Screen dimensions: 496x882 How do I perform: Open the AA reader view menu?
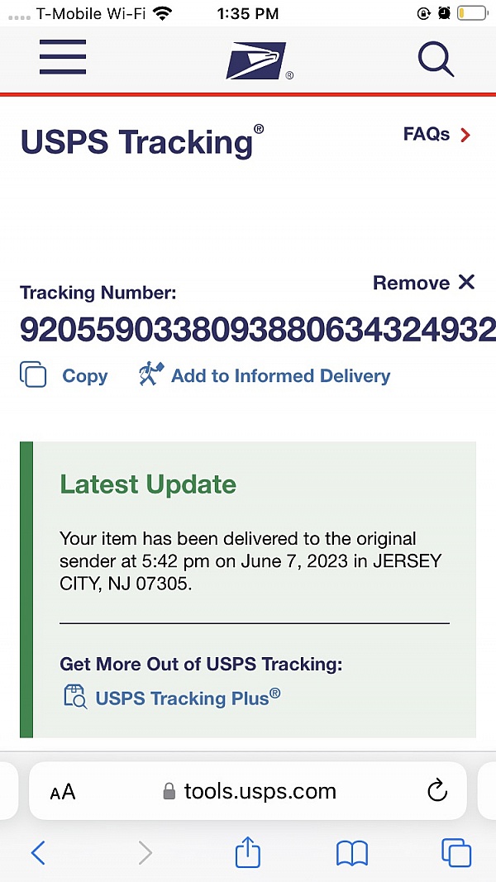point(63,792)
